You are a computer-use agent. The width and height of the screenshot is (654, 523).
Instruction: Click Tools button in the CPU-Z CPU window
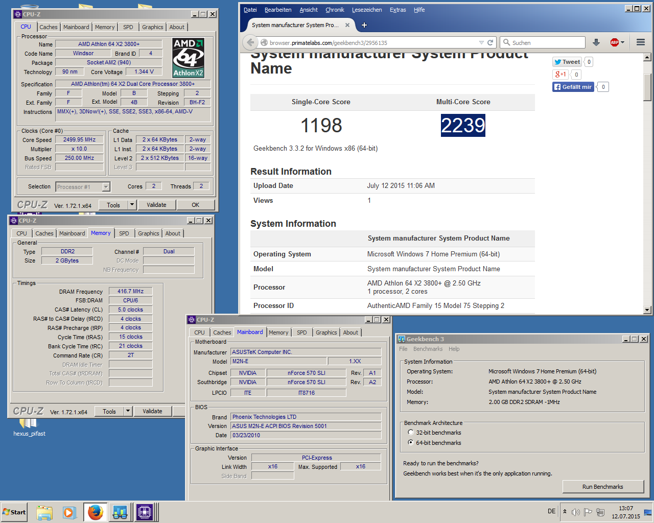pyautogui.click(x=113, y=205)
